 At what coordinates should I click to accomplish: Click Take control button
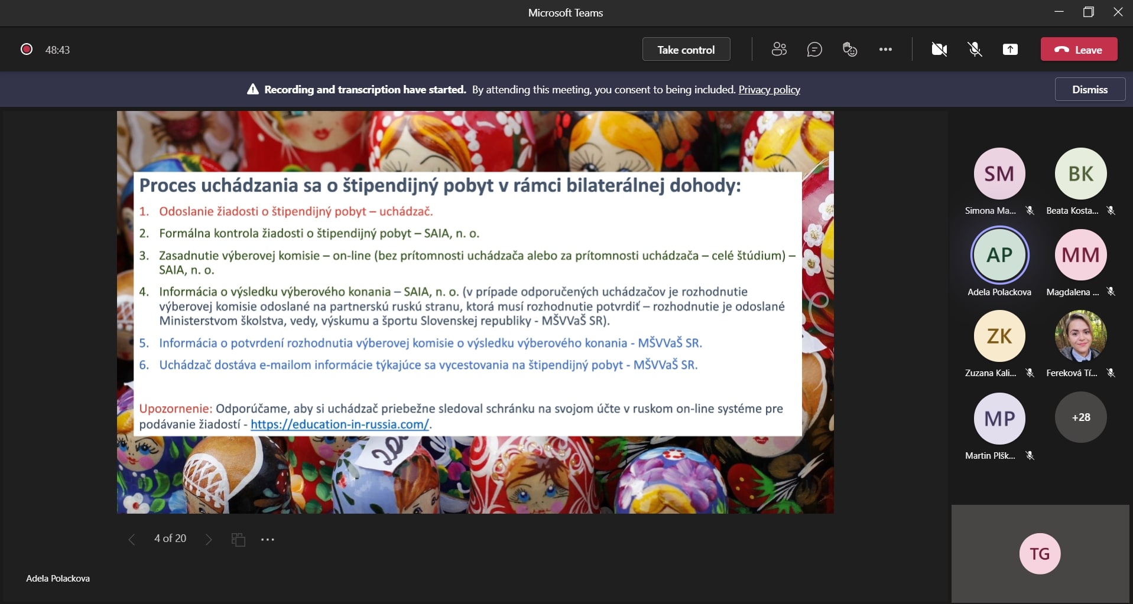click(686, 50)
